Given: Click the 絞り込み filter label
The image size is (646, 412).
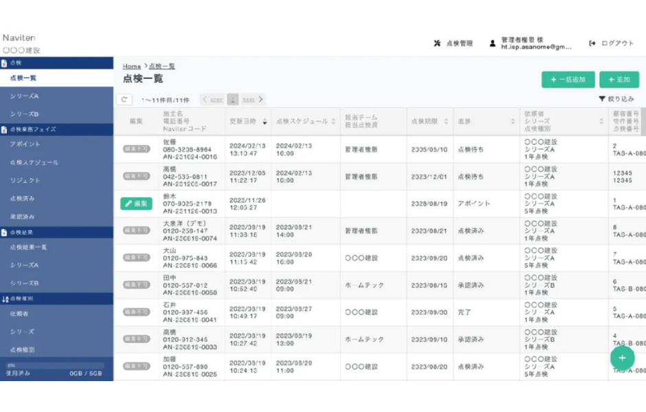Looking at the screenshot, I should [x=621, y=99].
